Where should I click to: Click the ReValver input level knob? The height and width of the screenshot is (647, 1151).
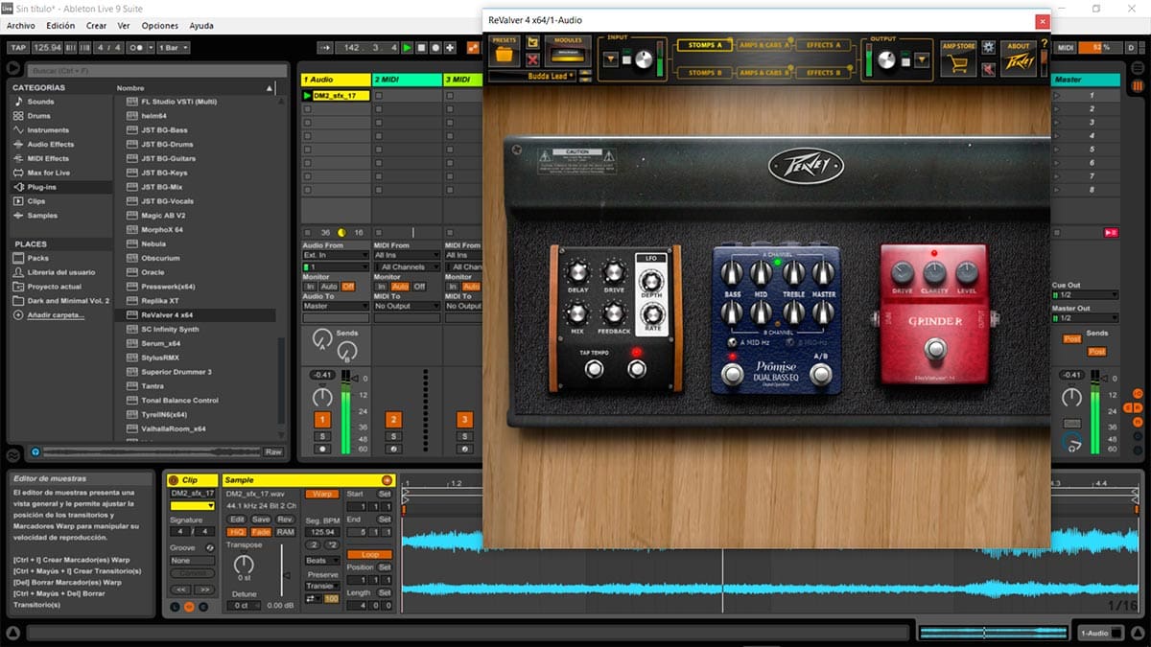click(642, 59)
